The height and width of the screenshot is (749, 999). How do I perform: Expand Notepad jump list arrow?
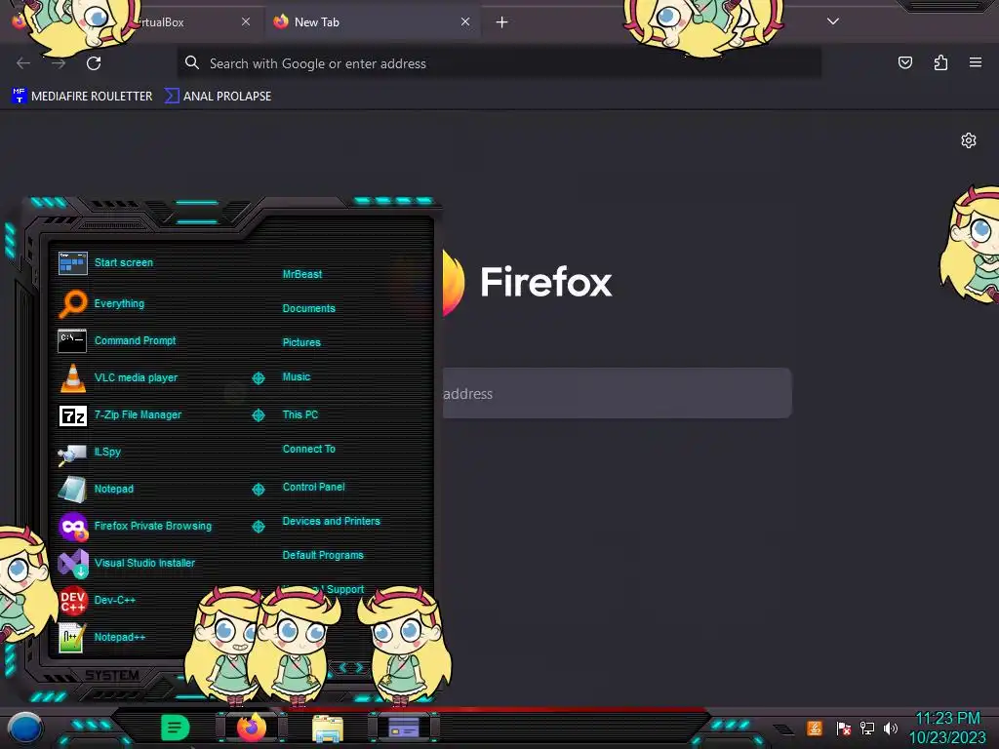[258, 490]
